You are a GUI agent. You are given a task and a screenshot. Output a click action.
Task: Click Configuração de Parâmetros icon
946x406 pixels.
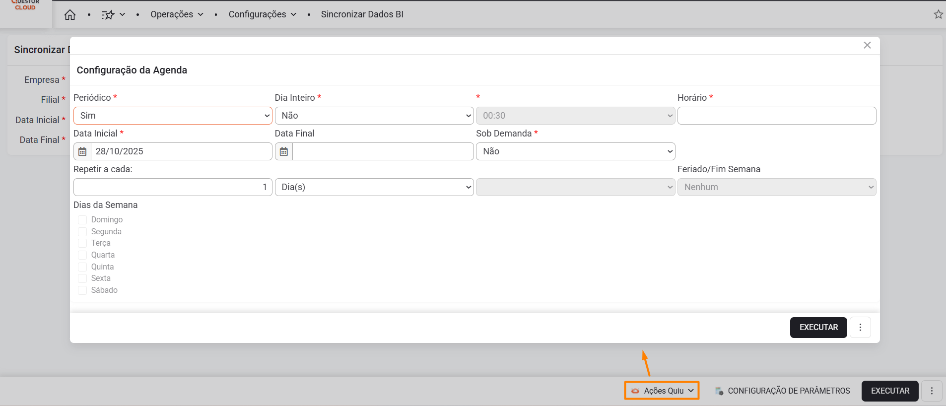tap(719, 391)
